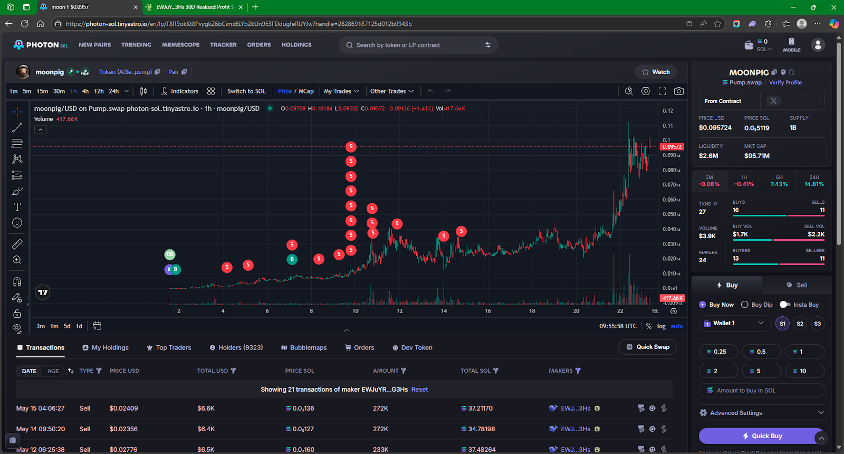The image size is (844, 454).
Task: Click Switch to SOL button
Action: tap(246, 91)
